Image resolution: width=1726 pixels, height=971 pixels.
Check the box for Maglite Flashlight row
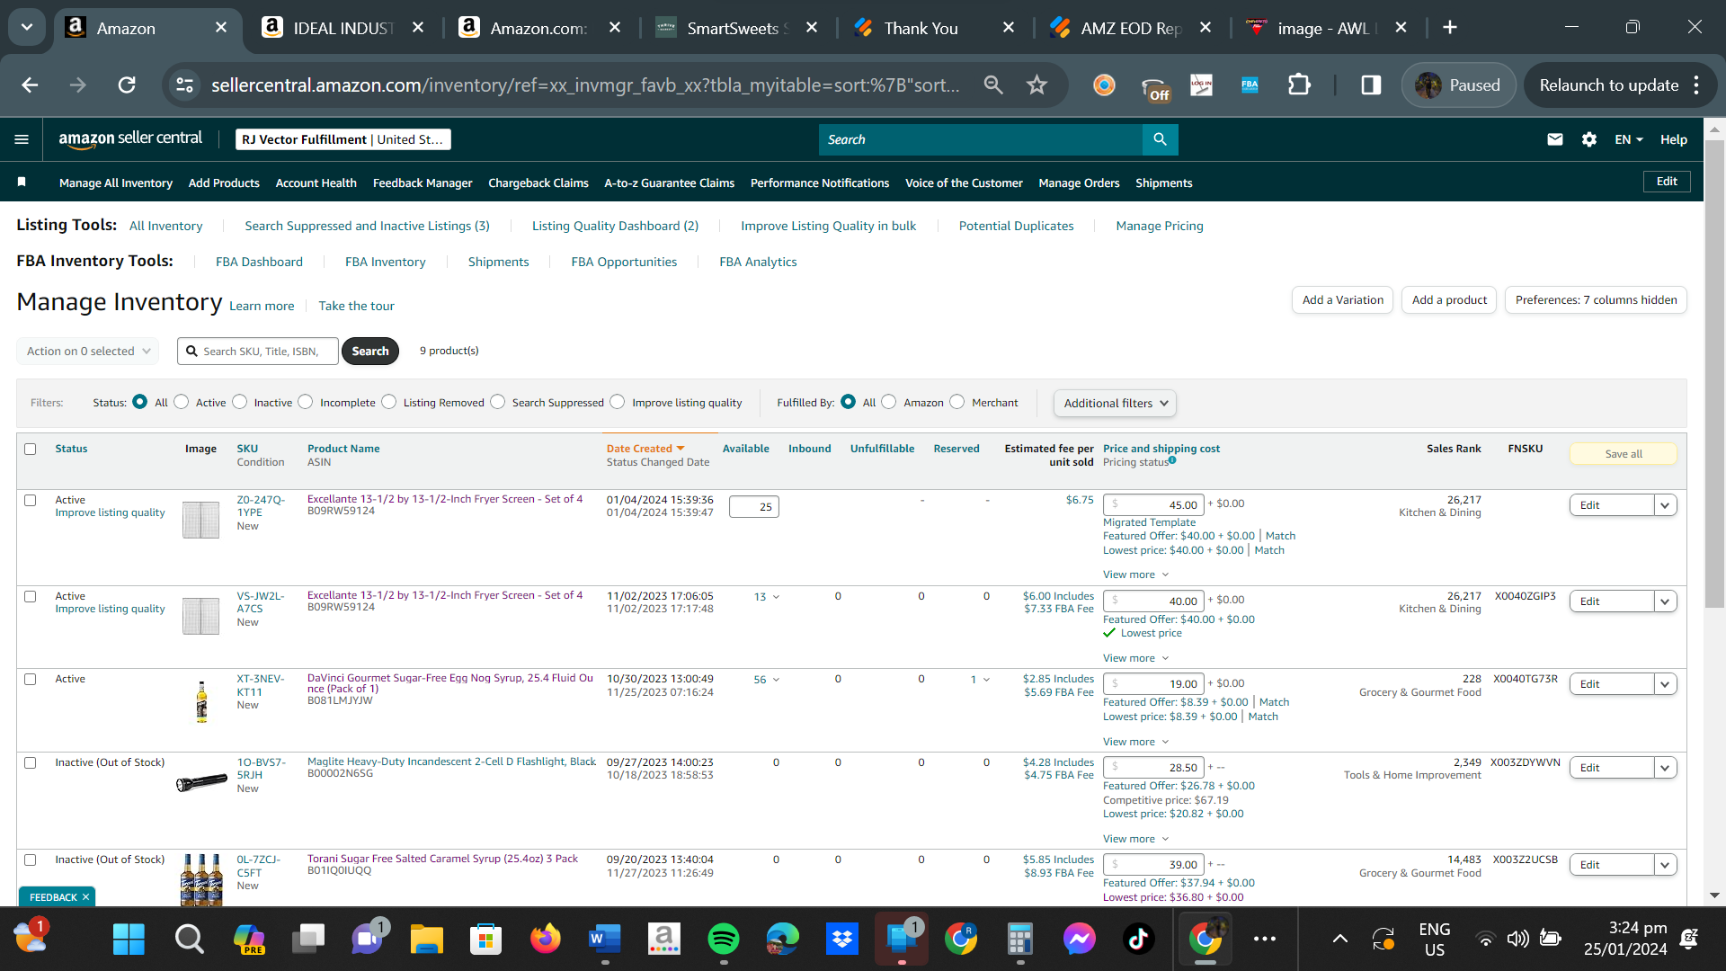(31, 763)
